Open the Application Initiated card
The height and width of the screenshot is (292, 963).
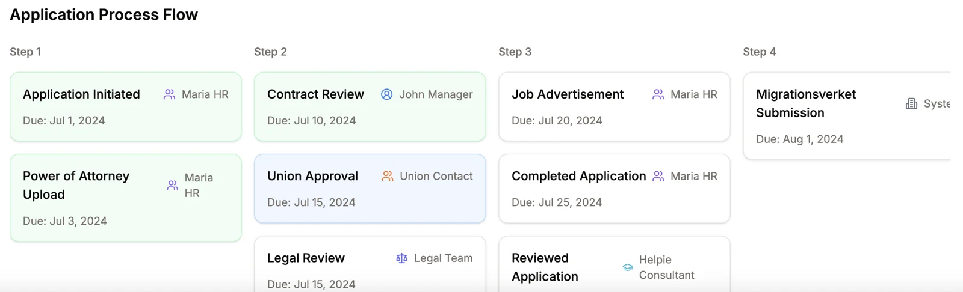coord(126,107)
